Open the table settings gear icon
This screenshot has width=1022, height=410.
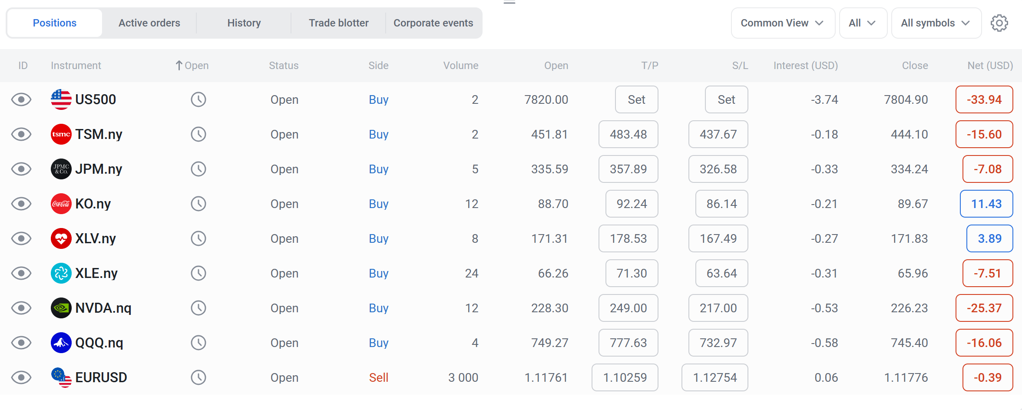[999, 23]
